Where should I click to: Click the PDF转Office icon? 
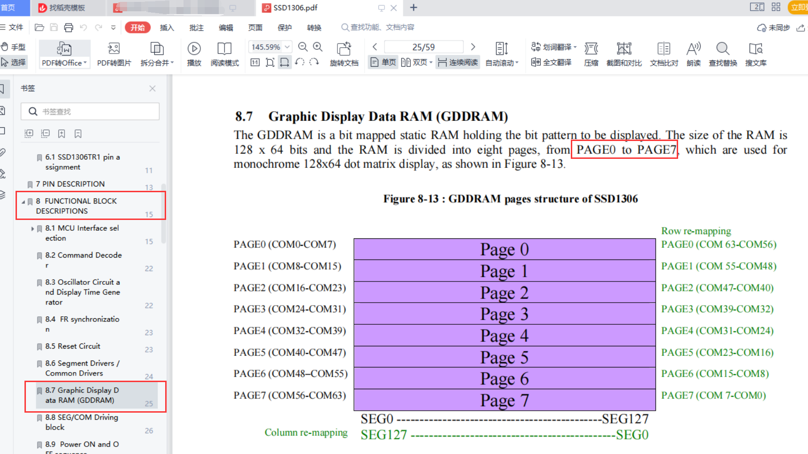tap(64, 49)
